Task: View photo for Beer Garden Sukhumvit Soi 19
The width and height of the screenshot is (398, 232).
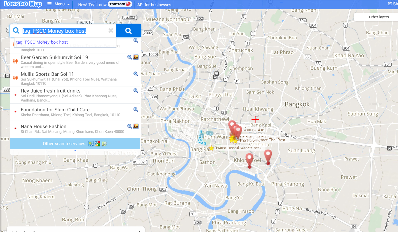Action: click(136, 57)
